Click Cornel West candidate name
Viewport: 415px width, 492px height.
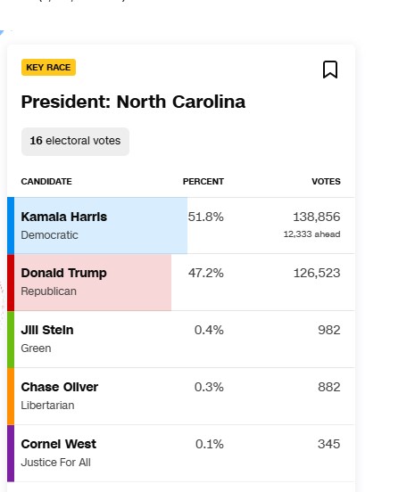pyautogui.click(x=59, y=444)
